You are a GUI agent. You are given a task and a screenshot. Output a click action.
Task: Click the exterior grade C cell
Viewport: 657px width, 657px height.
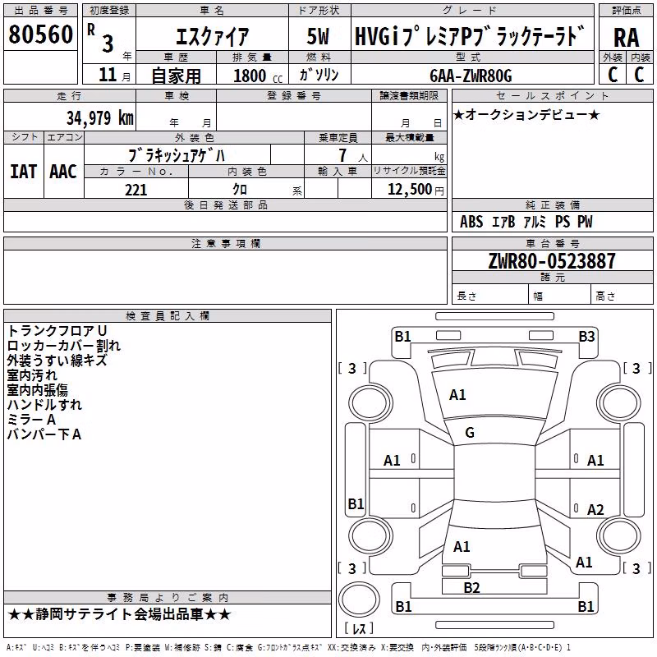coord(613,74)
